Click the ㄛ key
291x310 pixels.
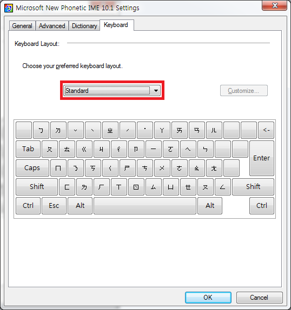(171, 149)
